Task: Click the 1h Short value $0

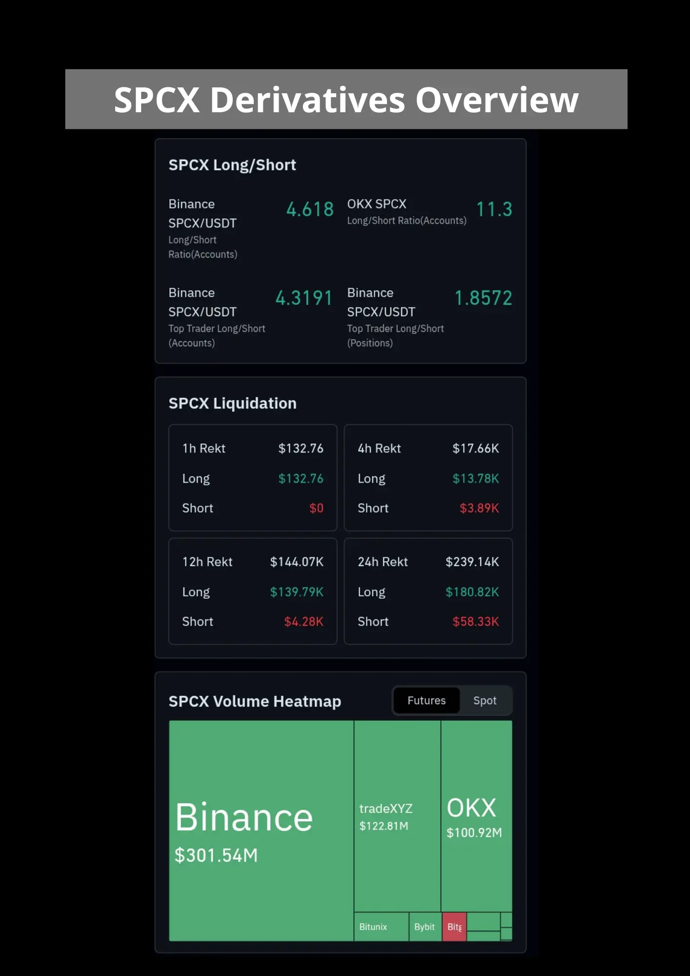Action: coord(316,508)
